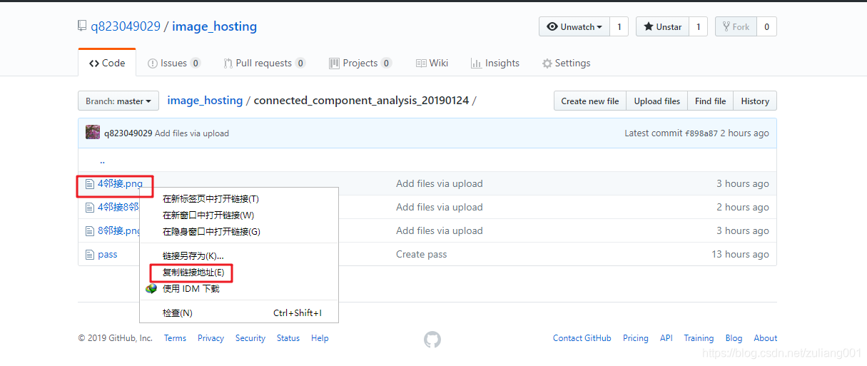
Task: Open the 4邻接.png file link
Action: [x=120, y=184]
